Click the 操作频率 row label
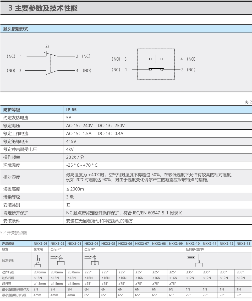The height and width of the screenshot is (301, 252). [x=12, y=157]
